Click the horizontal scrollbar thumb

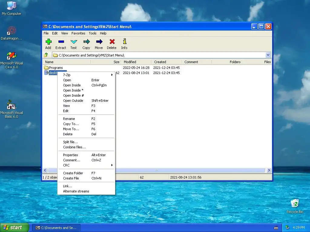click(x=157, y=170)
